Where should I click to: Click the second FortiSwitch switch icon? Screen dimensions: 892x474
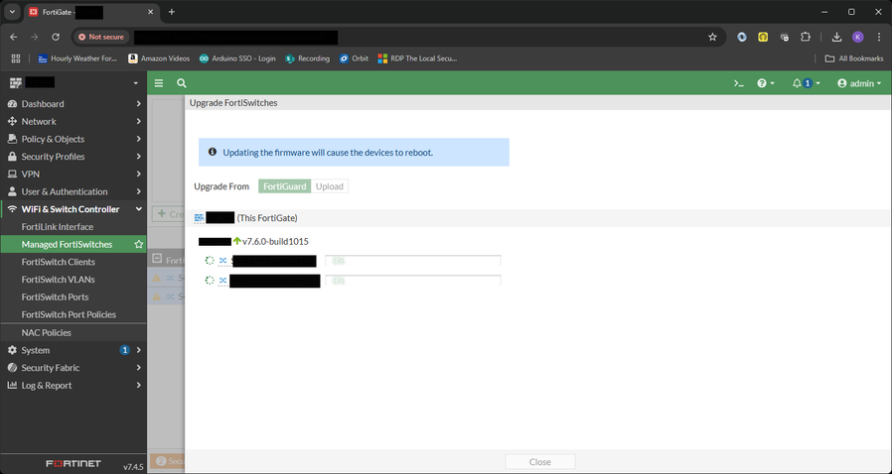click(x=223, y=281)
